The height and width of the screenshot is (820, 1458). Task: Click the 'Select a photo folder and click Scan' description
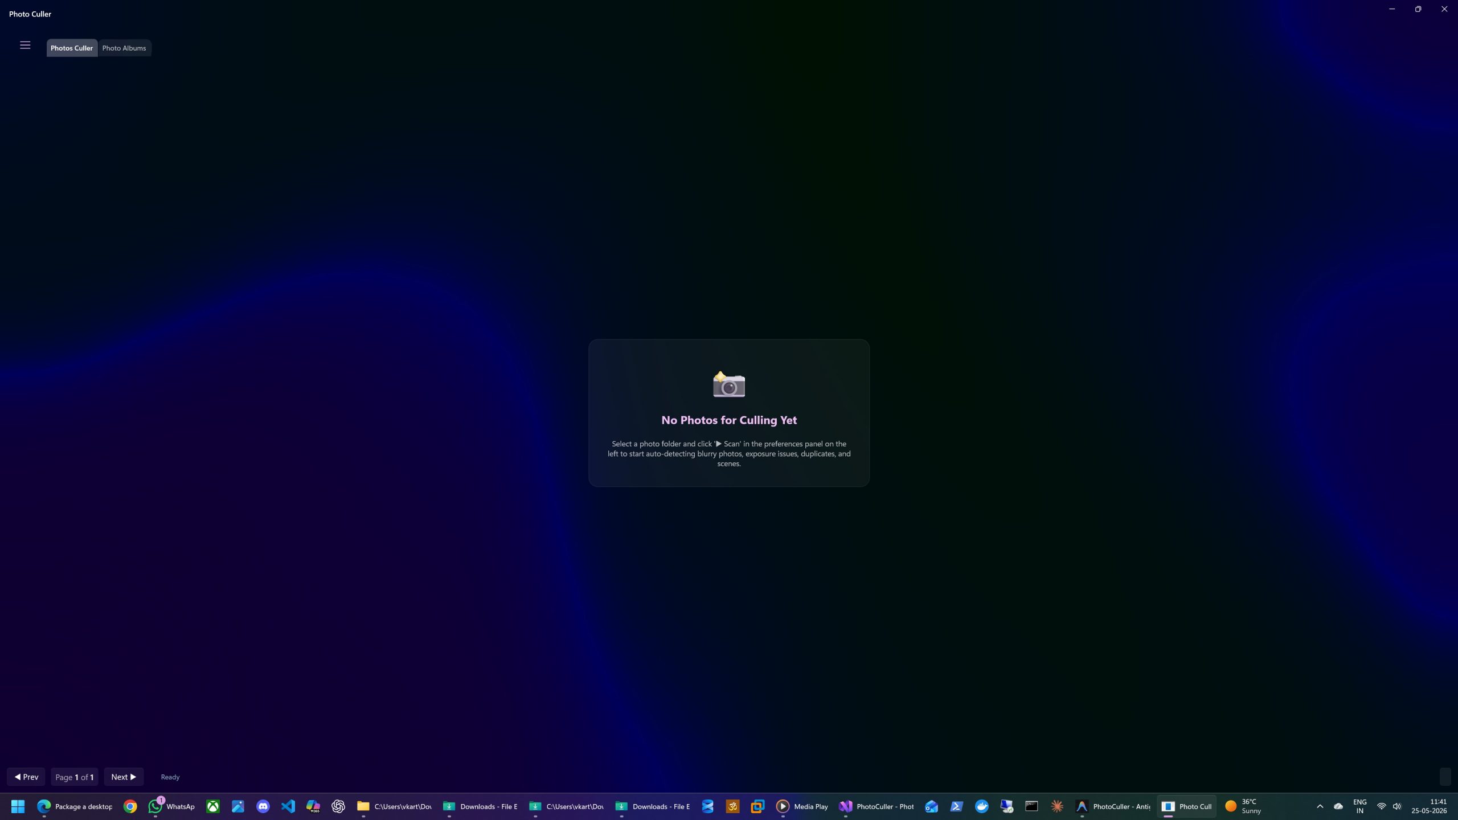pos(729,453)
